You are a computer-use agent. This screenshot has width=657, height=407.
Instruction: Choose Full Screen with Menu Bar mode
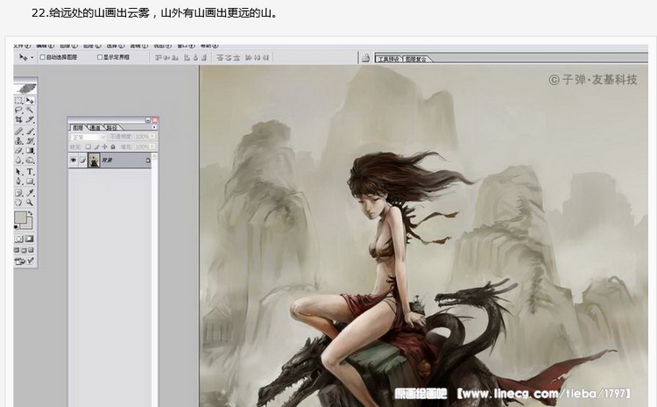(24, 250)
